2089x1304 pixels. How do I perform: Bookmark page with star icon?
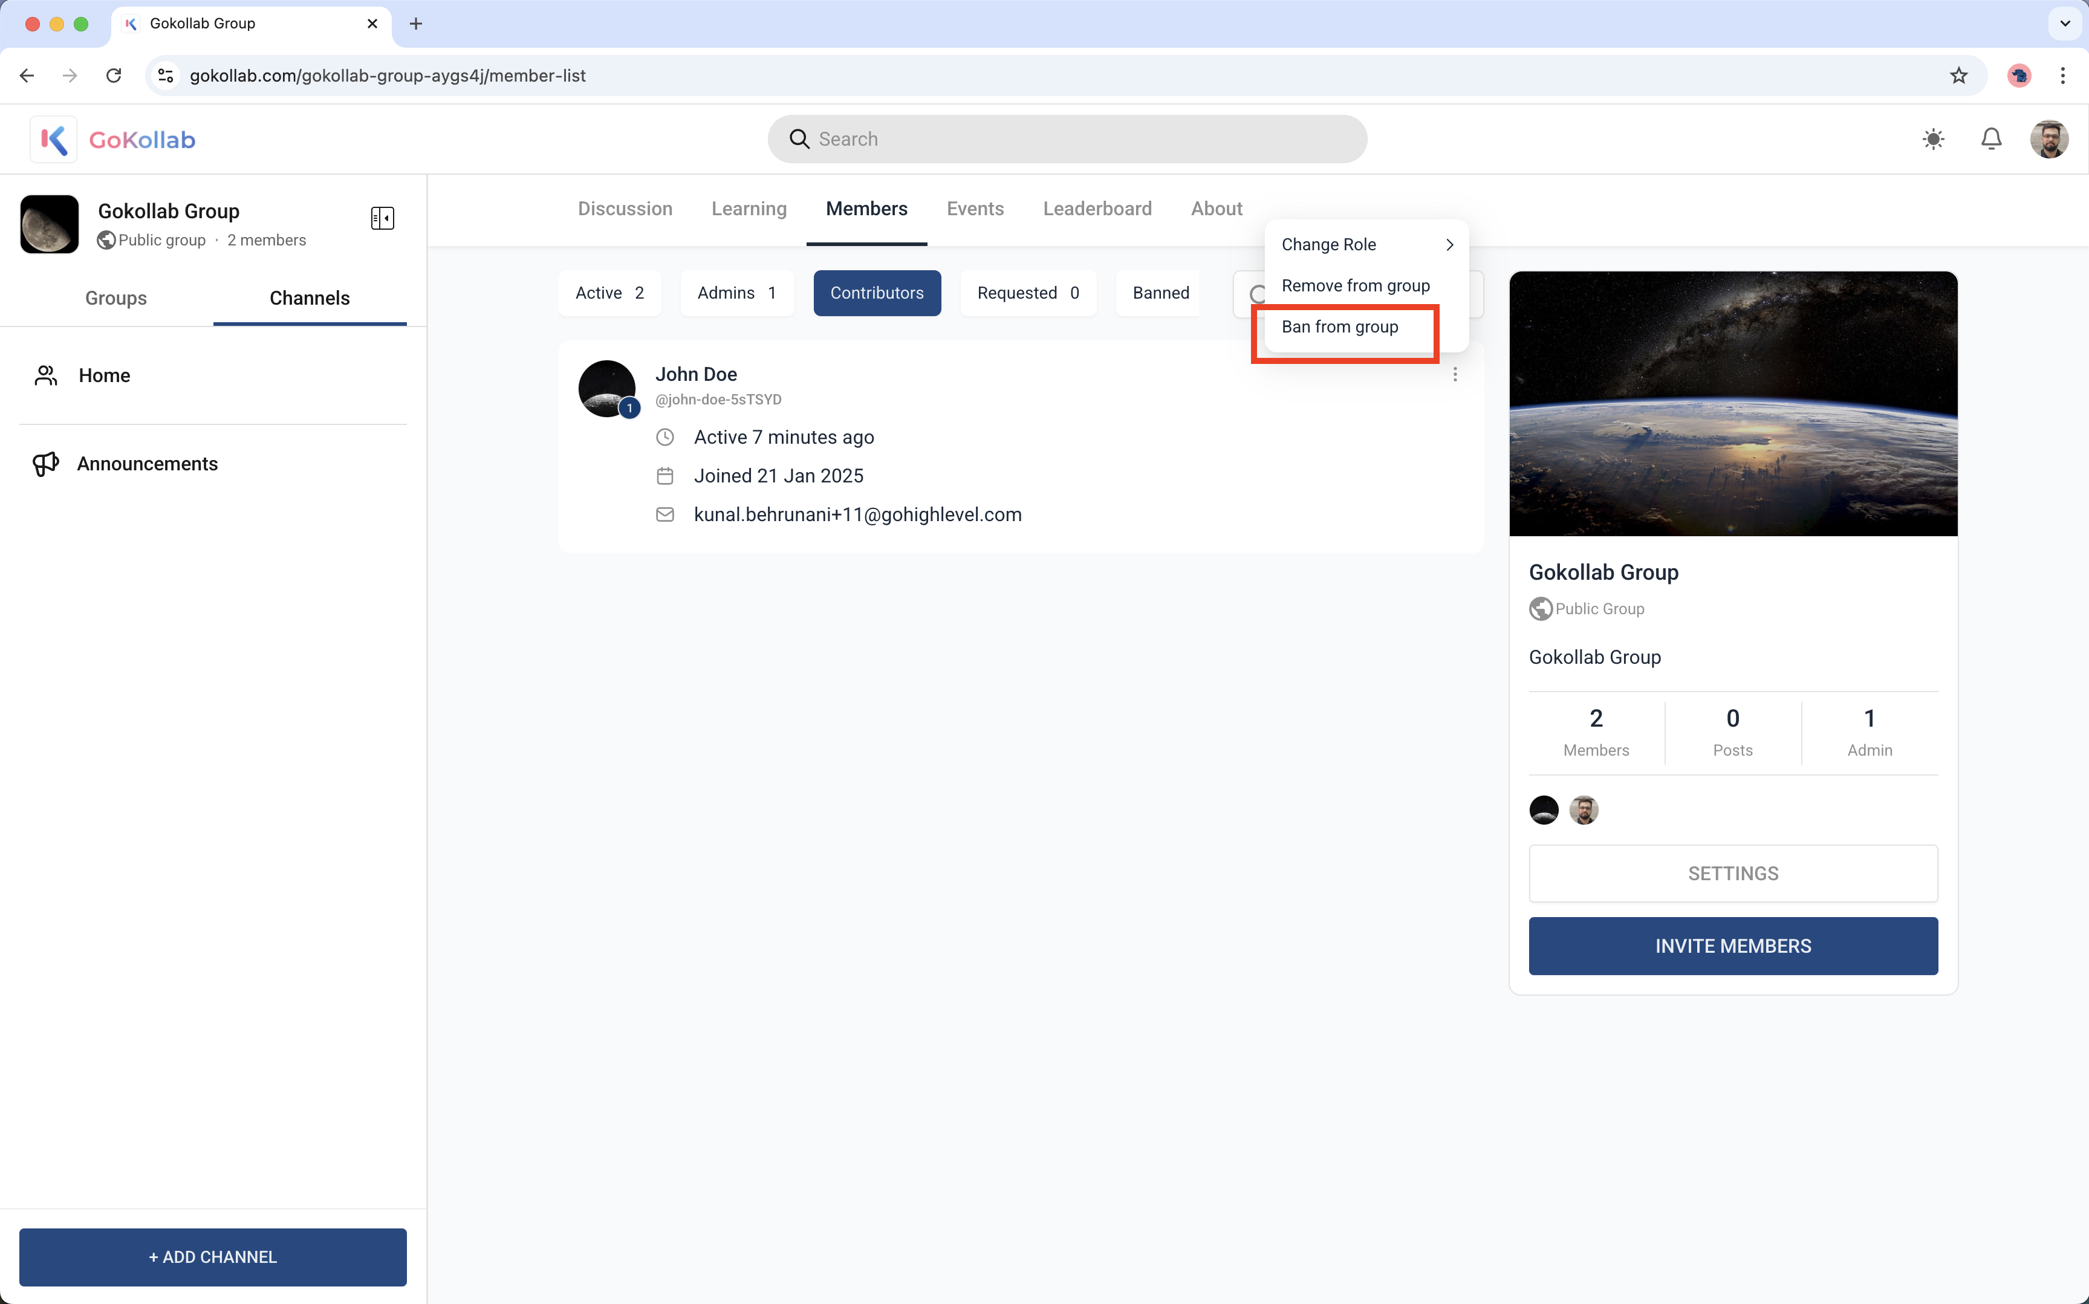point(1958,76)
